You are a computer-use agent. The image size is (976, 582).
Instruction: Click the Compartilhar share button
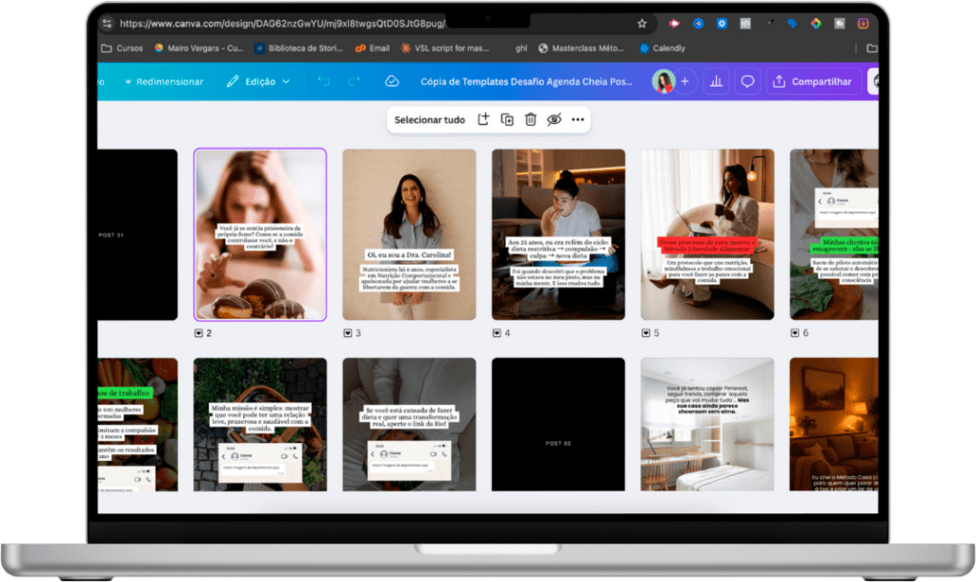coord(813,82)
